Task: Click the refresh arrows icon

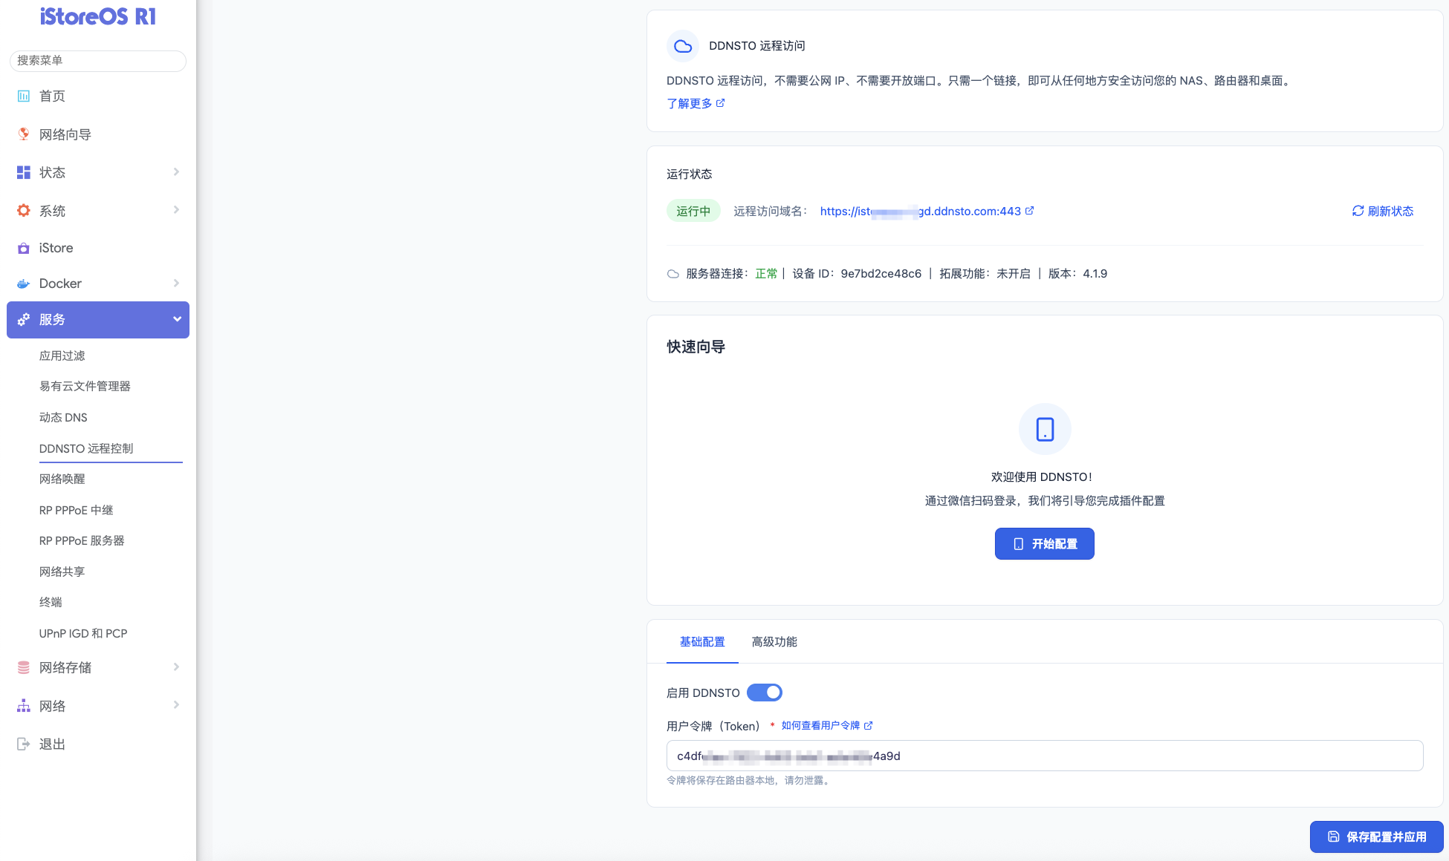Action: (x=1358, y=211)
